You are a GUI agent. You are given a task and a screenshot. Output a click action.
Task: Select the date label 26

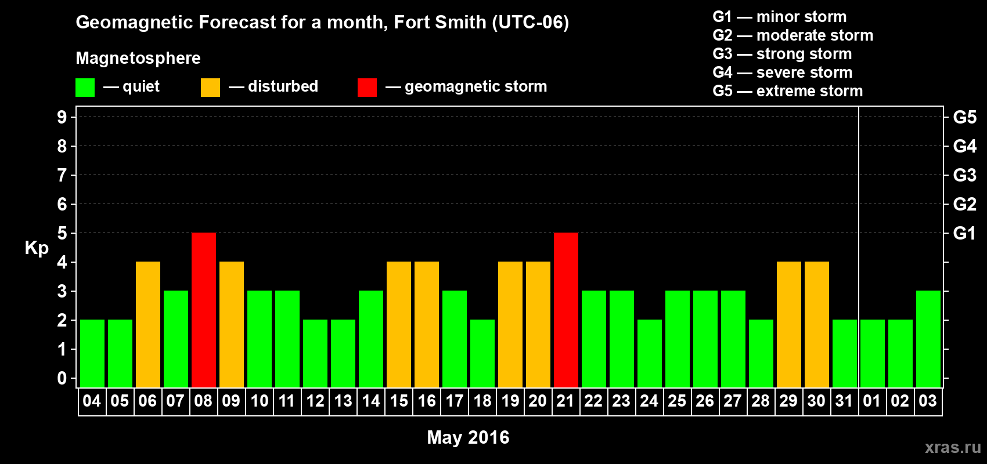705,401
